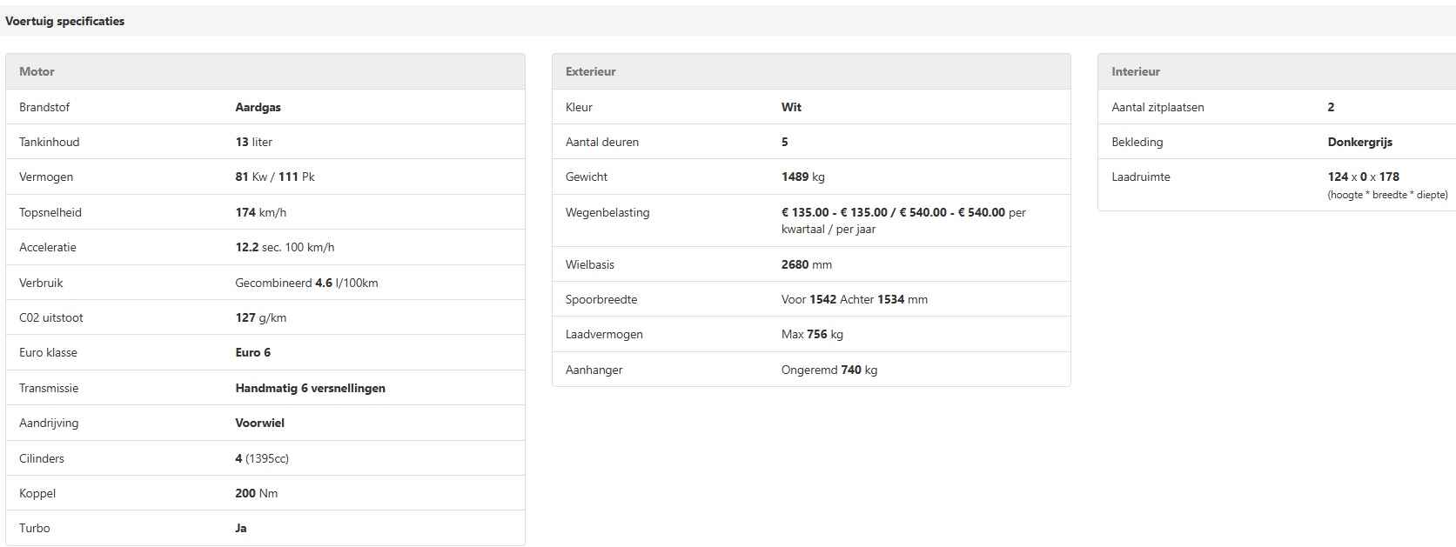Click the Wielbasis label
This screenshot has height=547, width=1456.
tap(590, 264)
